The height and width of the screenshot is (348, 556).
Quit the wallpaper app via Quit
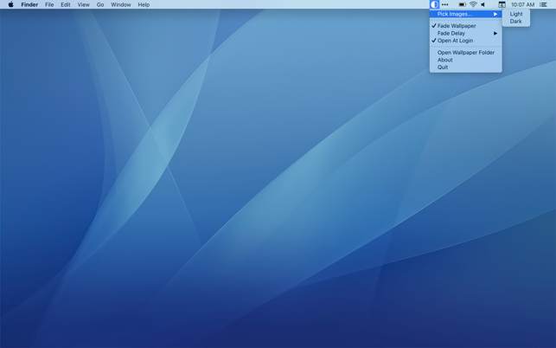click(465, 68)
